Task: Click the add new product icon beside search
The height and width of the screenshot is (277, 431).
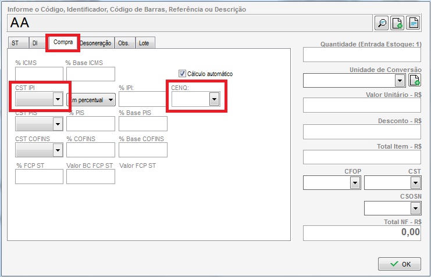Action: [x=397, y=23]
